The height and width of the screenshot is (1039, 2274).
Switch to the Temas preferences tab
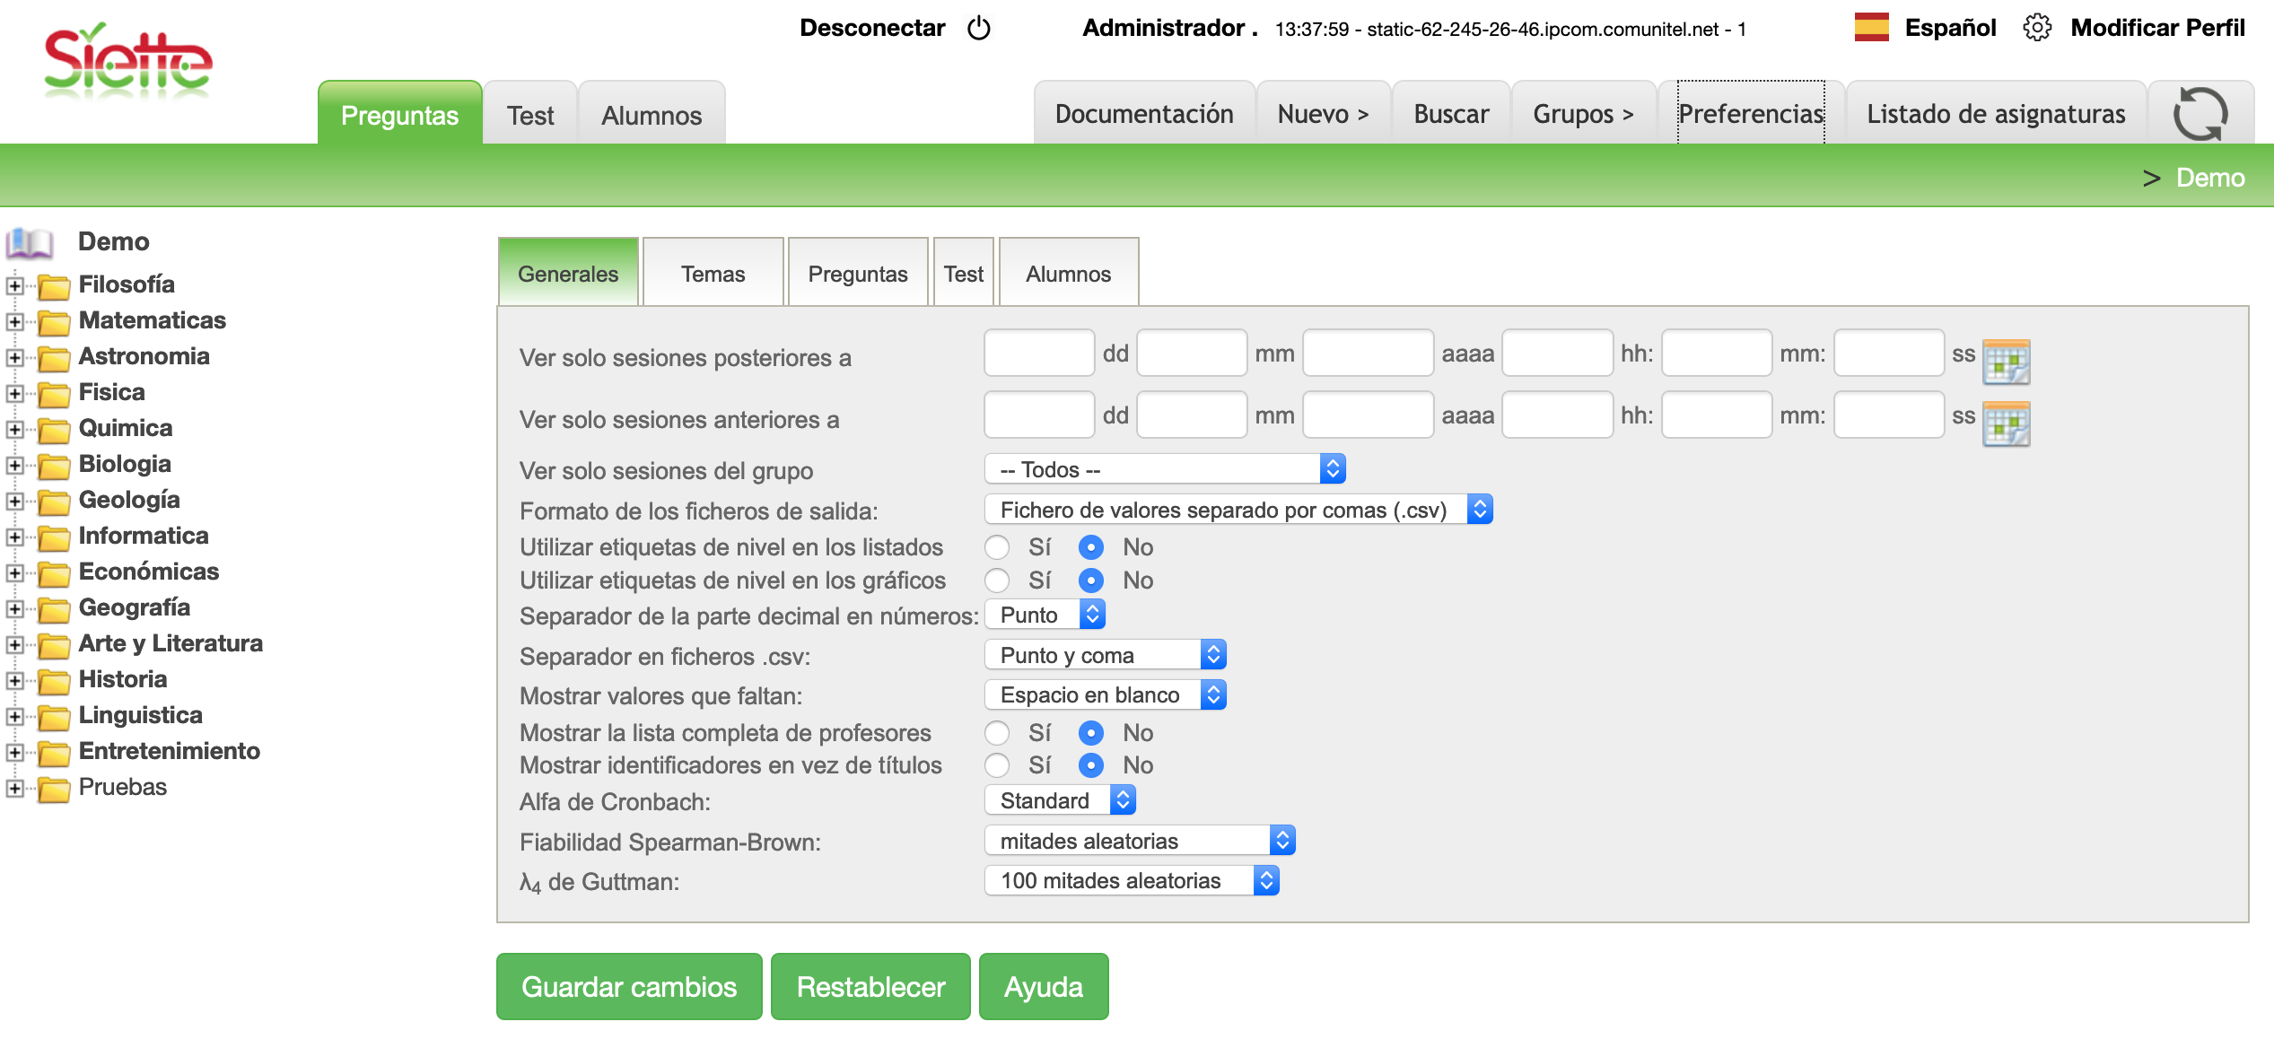(x=713, y=274)
